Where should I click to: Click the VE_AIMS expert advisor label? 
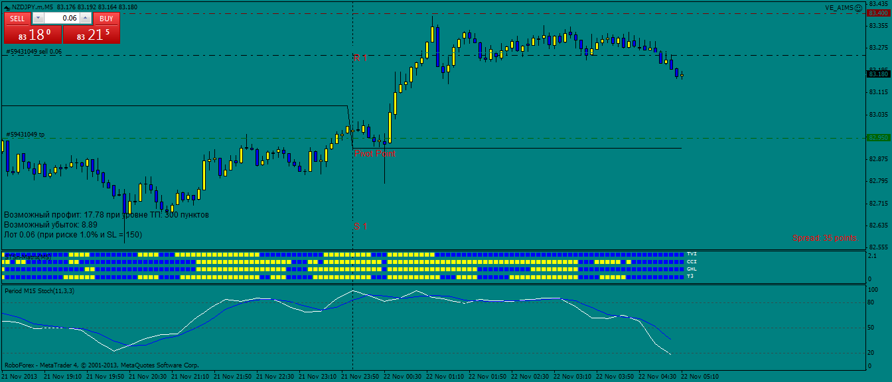pos(840,7)
